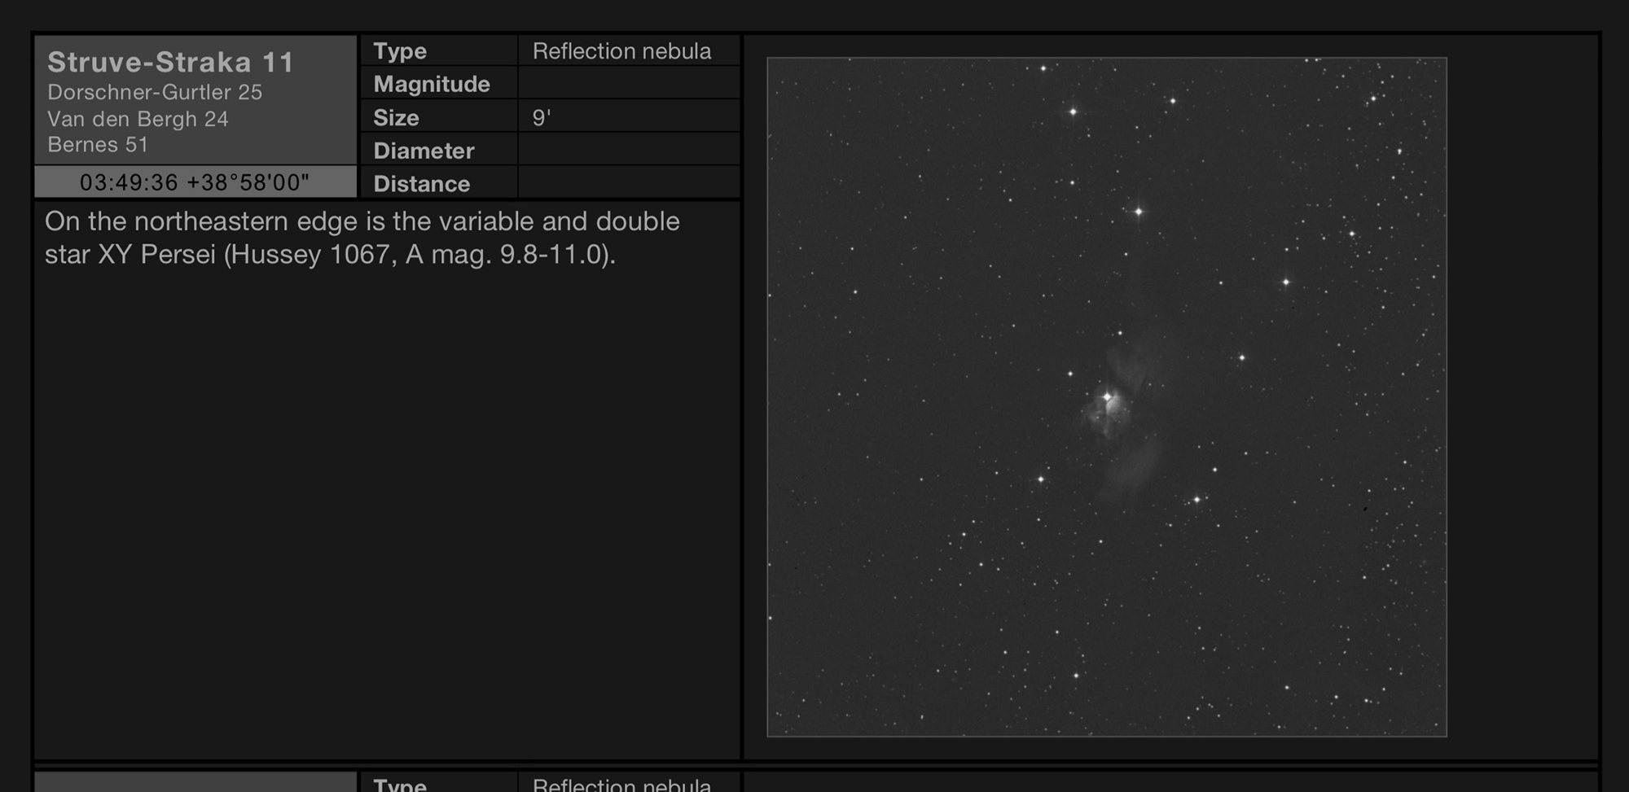Select the coordinates 03:49:36 +38°58'00"
Screen dimensions: 1629x792
click(195, 182)
